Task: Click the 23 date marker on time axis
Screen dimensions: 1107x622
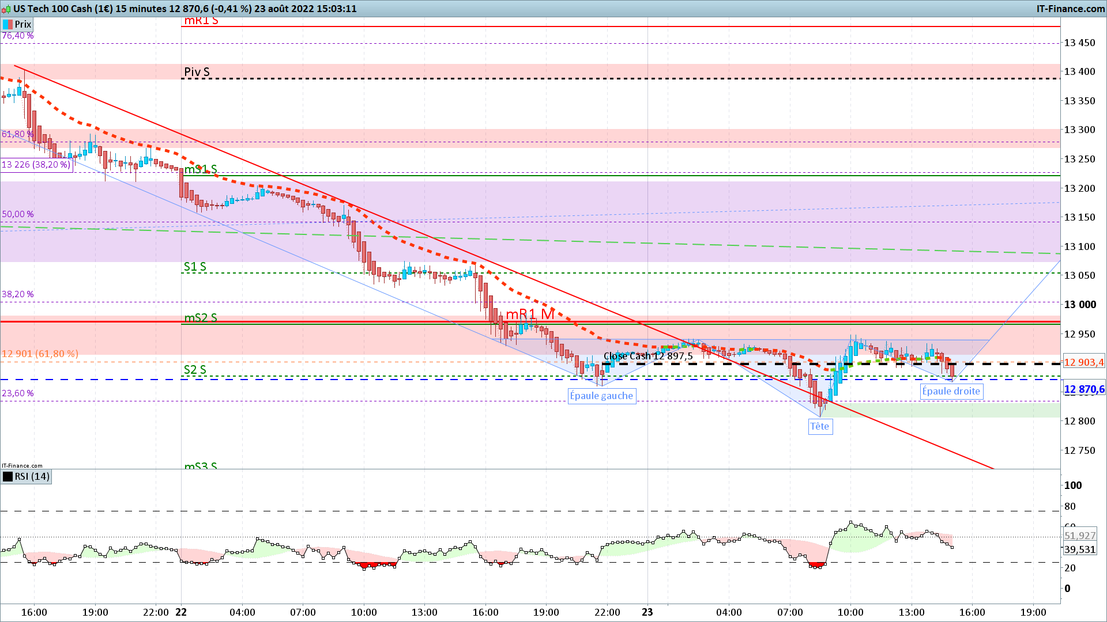Action: point(647,612)
